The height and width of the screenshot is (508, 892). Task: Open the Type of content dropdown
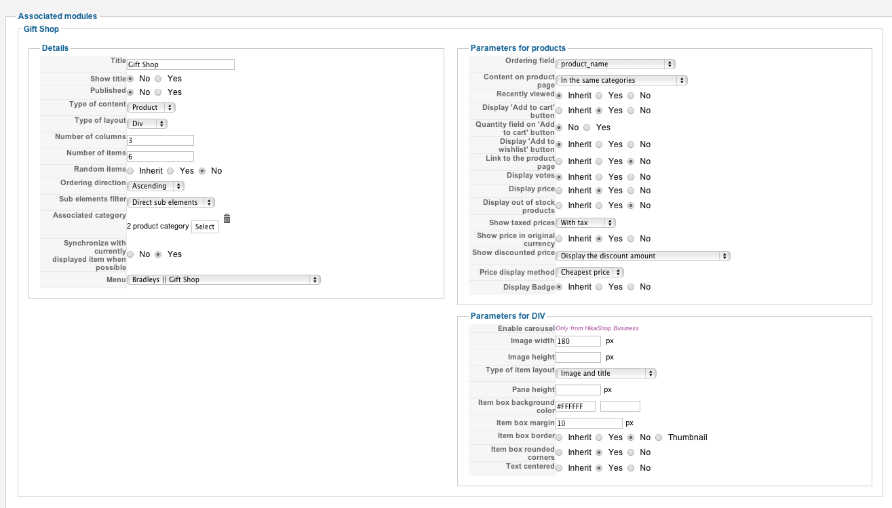pyautogui.click(x=151, y=107)
